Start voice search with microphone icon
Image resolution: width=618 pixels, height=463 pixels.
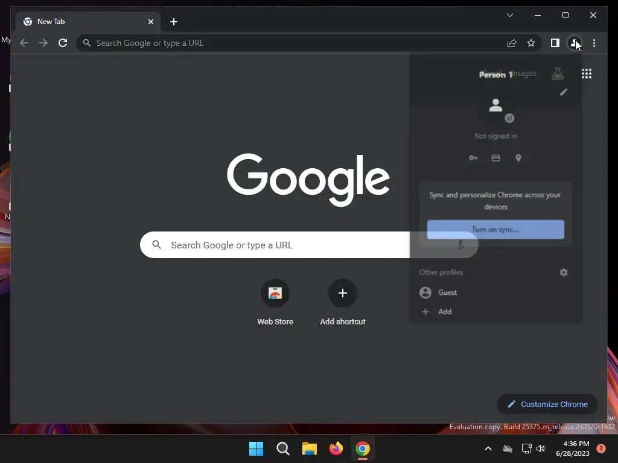pyautogui.click(x=460, y=245)
